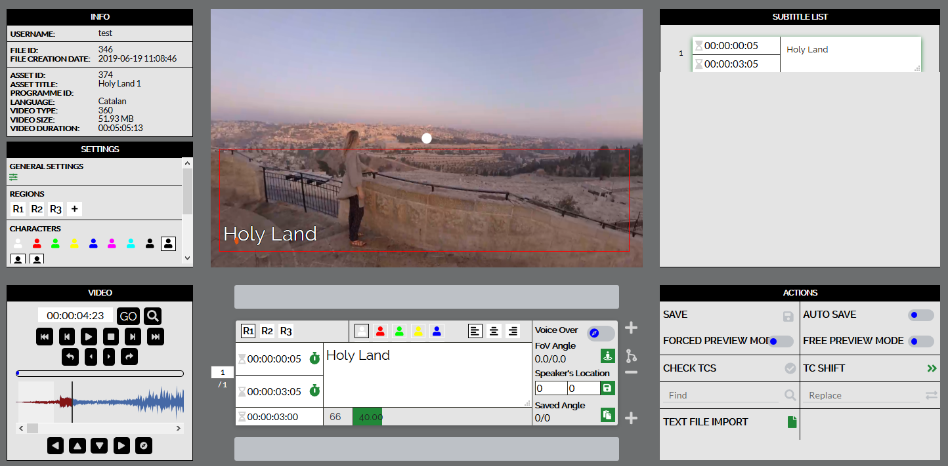The width and height of the screenshot is (948, 466).
Task: Save speaker's location with the green disk icon
Action: pos(608,388)
